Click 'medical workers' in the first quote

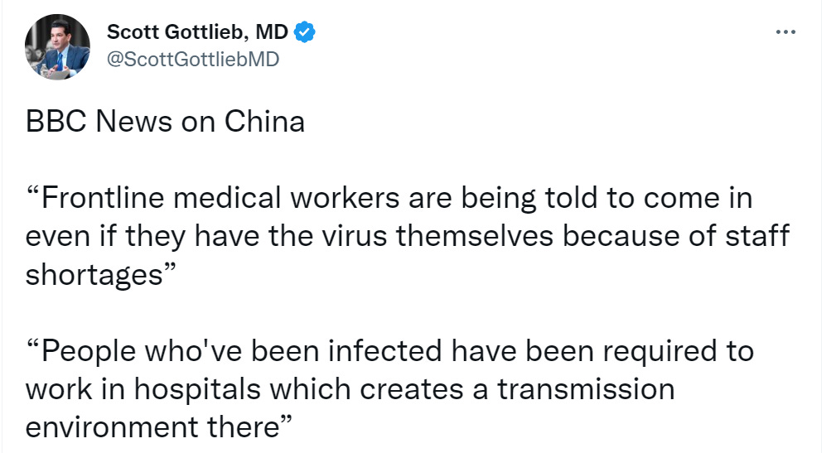pos(287,198)
